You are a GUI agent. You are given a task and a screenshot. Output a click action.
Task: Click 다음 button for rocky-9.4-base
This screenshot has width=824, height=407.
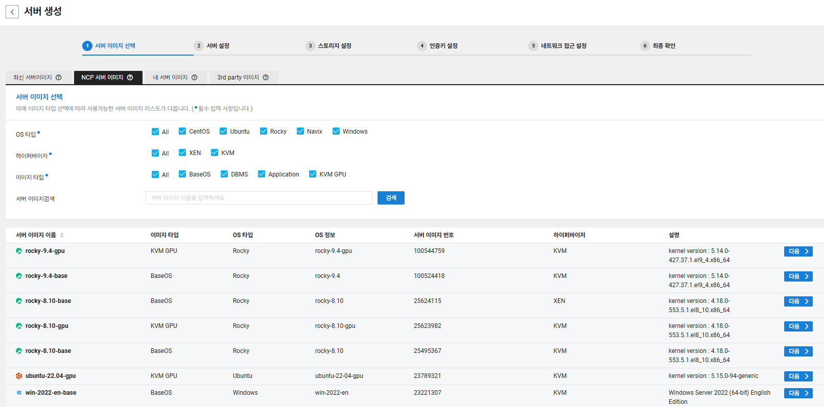798,276
